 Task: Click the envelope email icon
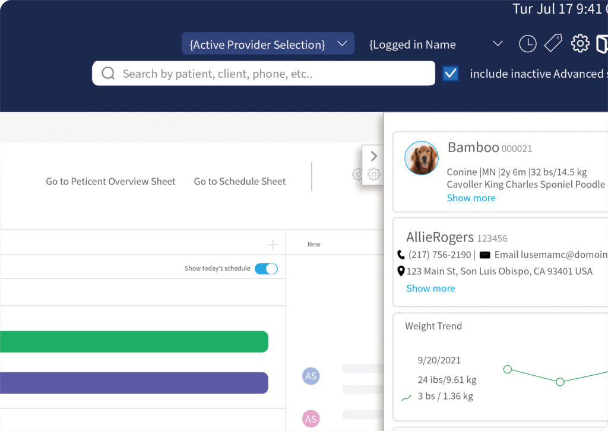[x=484, y=255]
